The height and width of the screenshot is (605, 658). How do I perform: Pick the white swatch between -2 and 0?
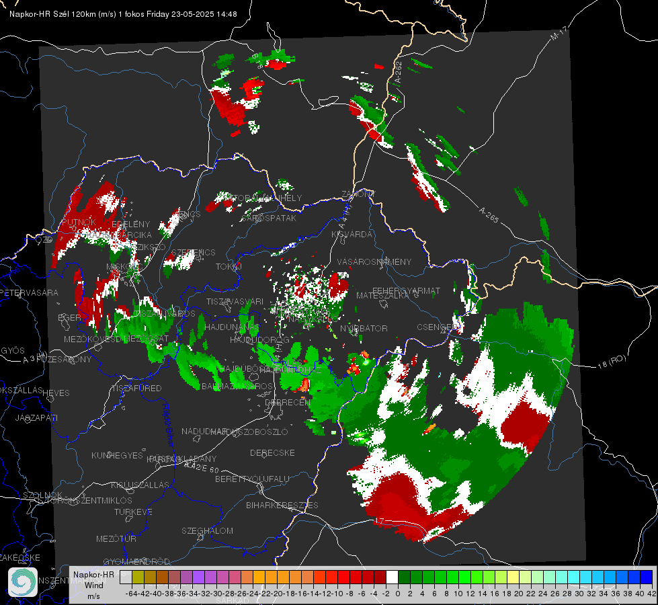[392, 577]
